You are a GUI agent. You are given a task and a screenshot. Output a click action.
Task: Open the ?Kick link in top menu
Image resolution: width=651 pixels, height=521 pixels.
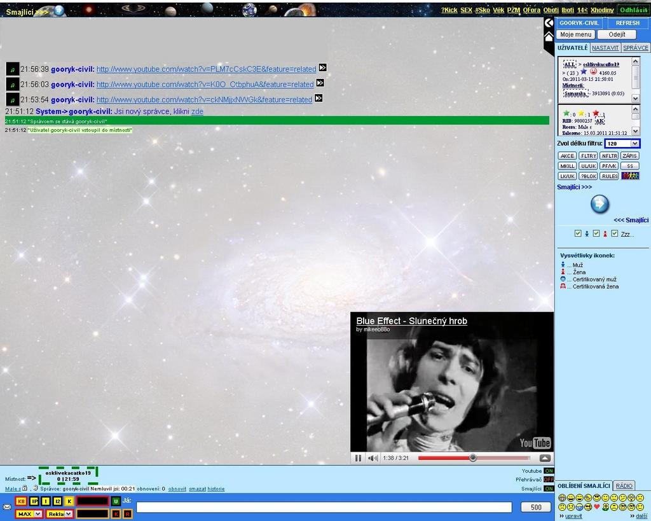pyautogui.click(x=449, y=10)
